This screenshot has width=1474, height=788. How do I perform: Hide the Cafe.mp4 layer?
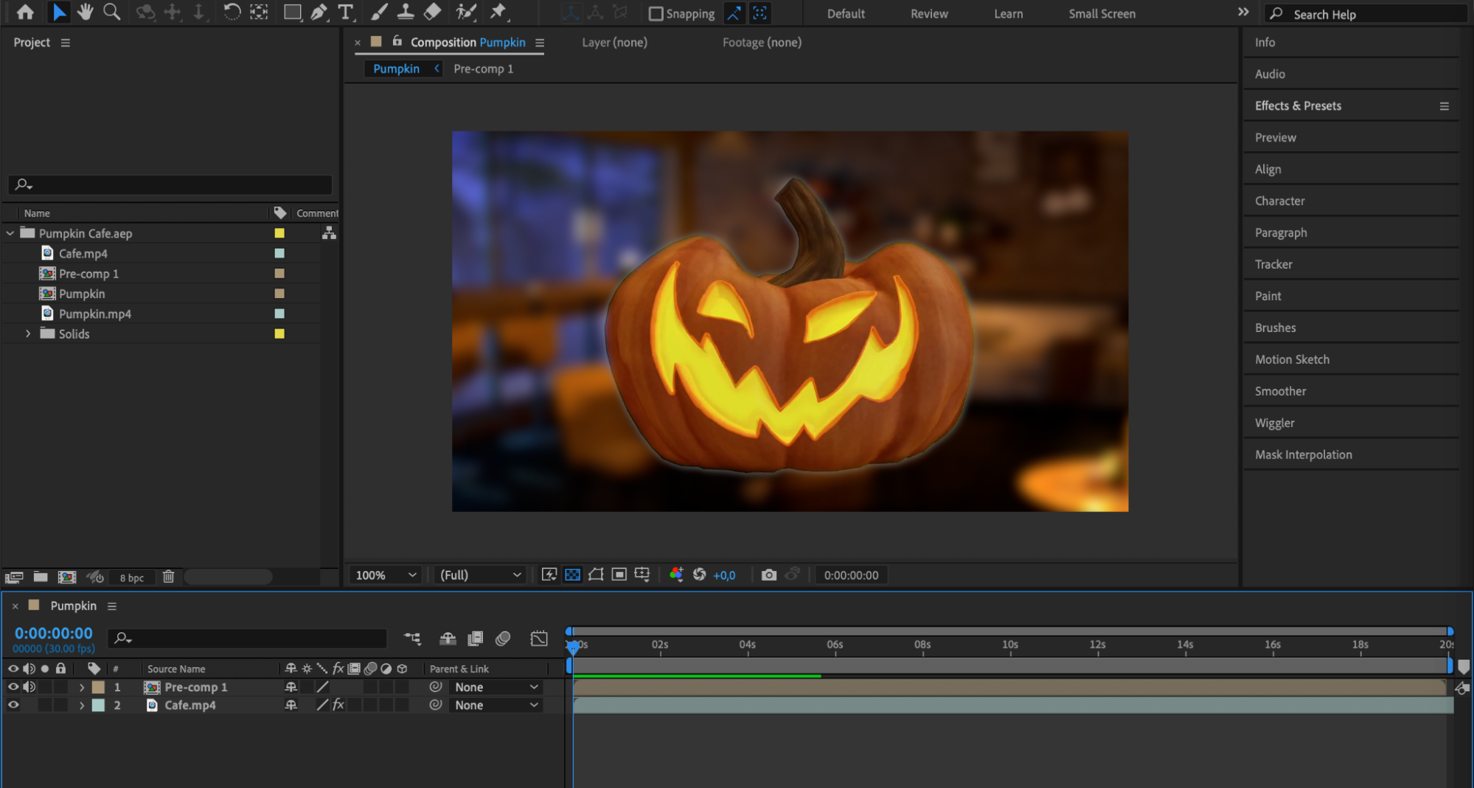(13, 705)
